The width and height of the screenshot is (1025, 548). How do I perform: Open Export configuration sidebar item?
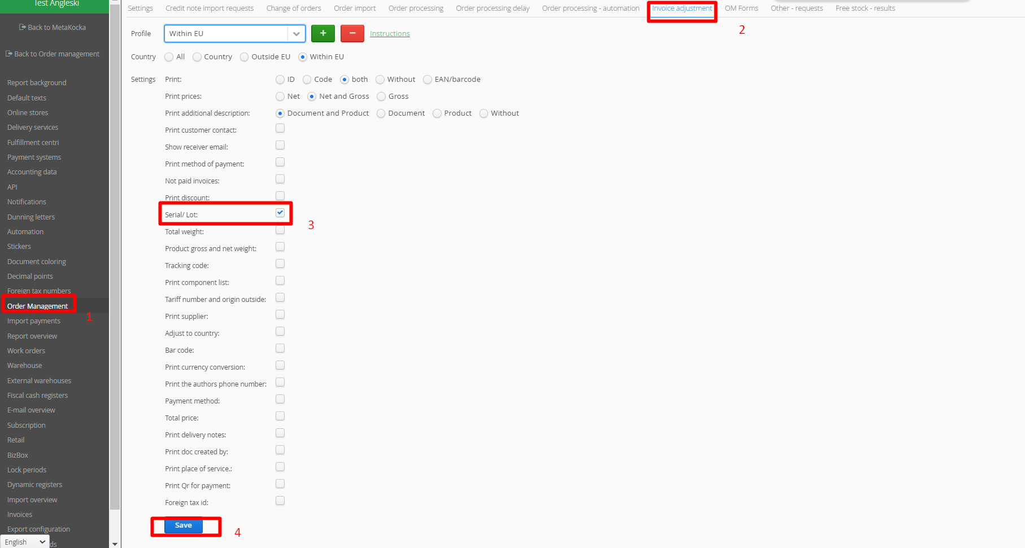pos(38,529)
